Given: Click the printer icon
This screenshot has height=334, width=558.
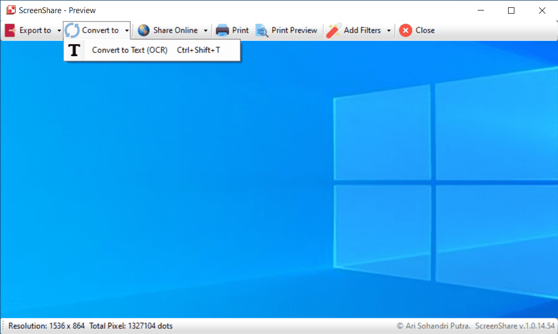Looking at the screenshot, I should pos(222,30).
